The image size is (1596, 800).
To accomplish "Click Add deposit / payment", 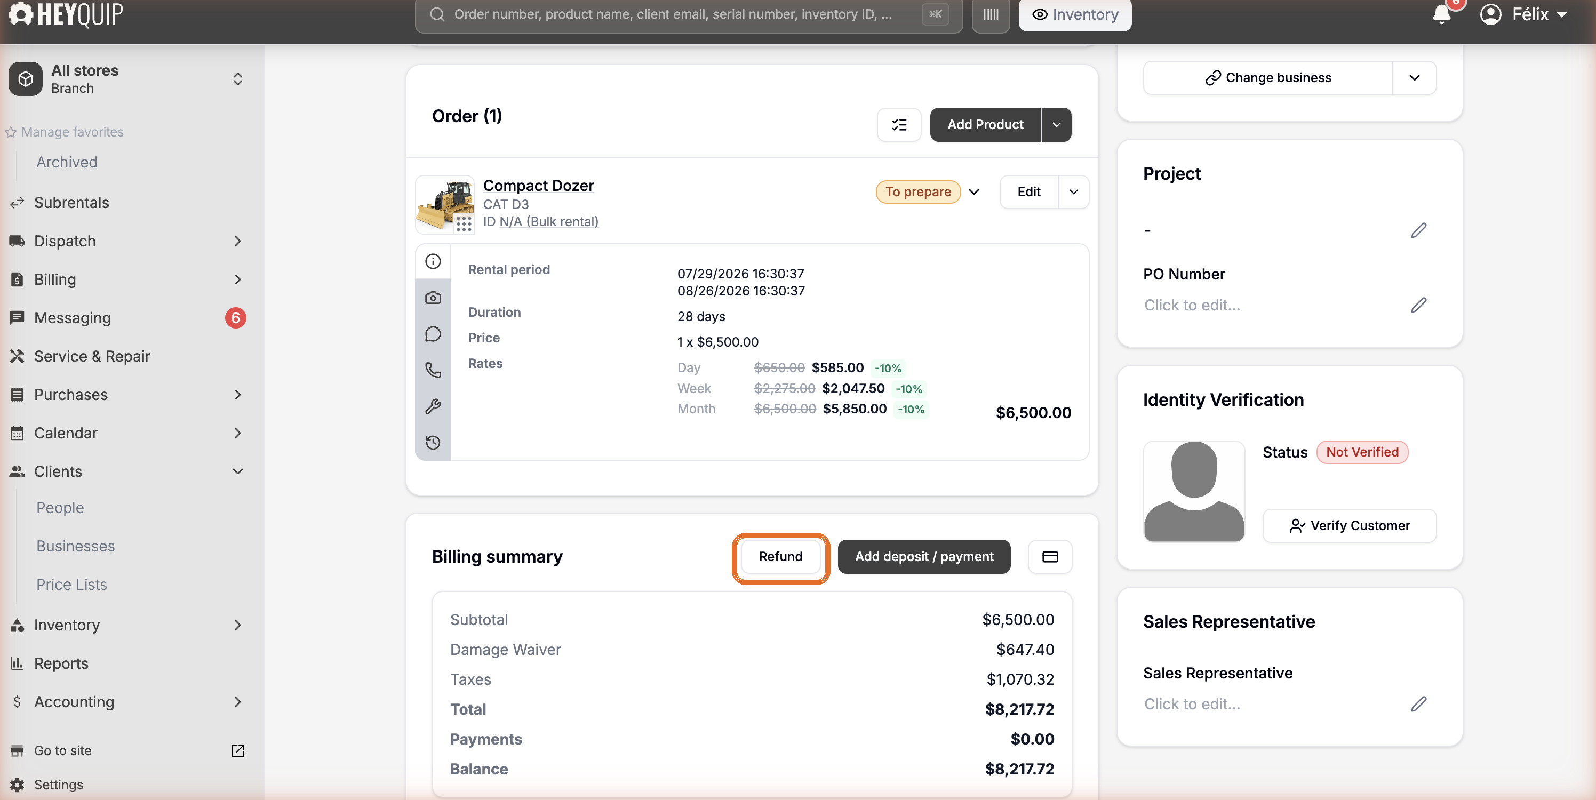I will click(924, 556).
